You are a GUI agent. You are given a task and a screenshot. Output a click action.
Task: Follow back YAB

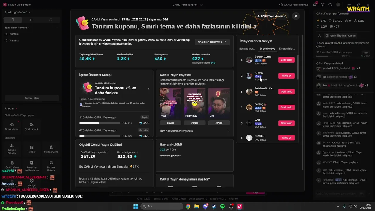pyautogui.click(x=287, y=123)
